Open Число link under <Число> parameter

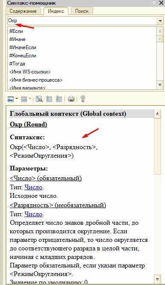[x=33, y=187]
